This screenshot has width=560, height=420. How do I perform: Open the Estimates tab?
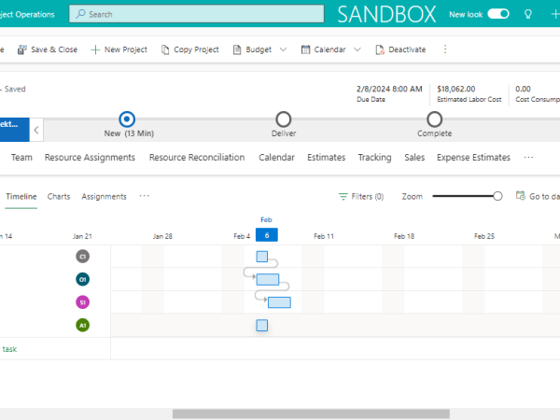coord(327,158)
